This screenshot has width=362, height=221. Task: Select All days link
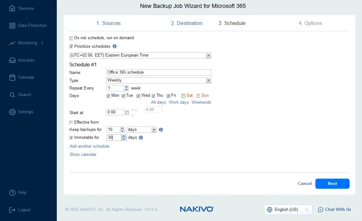(x=158, y=102)
